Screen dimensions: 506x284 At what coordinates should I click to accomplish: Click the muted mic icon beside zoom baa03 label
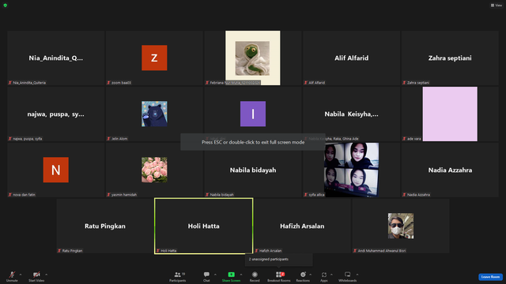click(x=109, y=83)
